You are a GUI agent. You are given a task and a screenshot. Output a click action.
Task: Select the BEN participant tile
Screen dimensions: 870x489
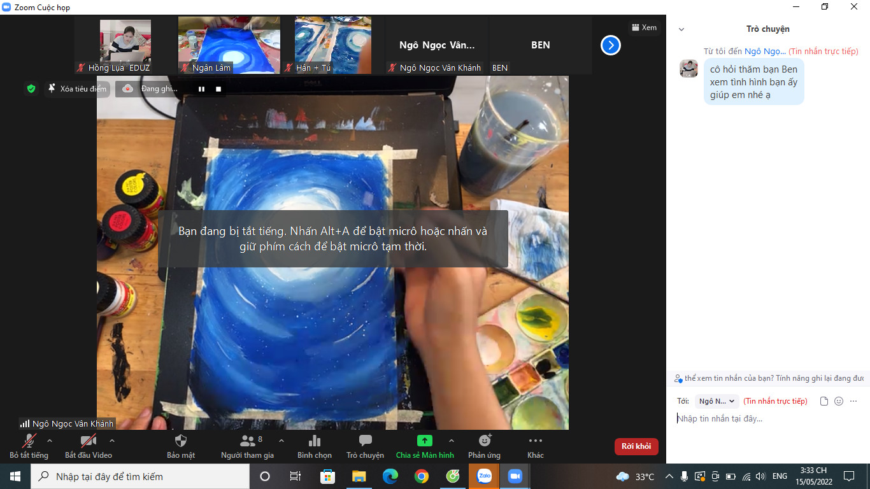tap(541, 46)
